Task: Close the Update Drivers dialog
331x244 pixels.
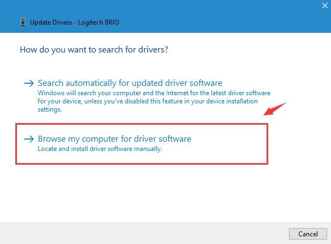Action: (324, 5)
